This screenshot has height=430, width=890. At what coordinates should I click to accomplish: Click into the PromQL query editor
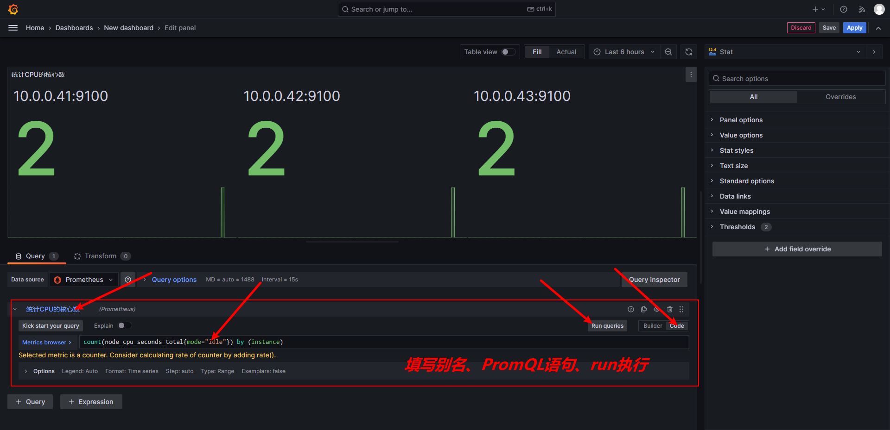click(x=384, y=342)
